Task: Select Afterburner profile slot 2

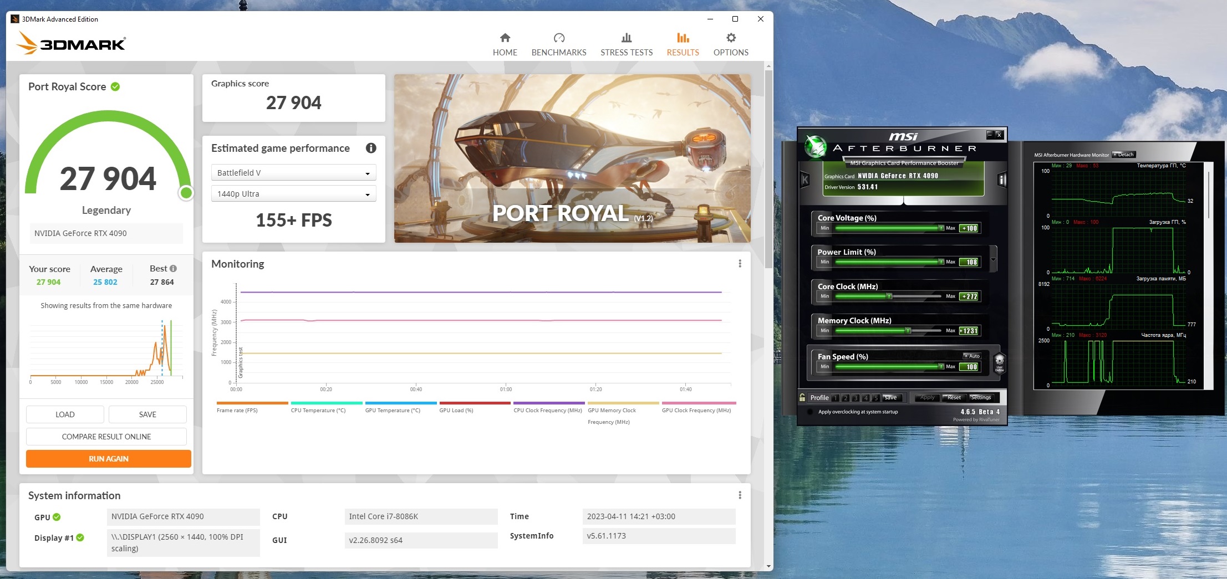Action: 846,398
